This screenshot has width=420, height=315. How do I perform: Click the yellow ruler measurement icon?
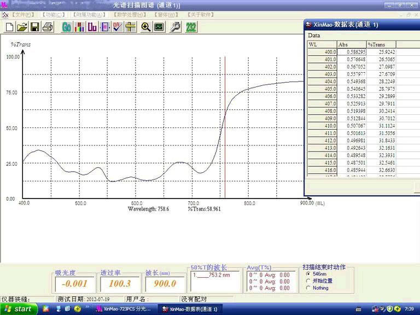click(x=130, y=27)
